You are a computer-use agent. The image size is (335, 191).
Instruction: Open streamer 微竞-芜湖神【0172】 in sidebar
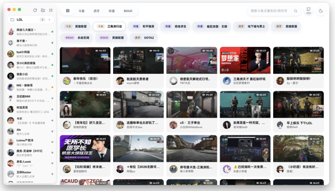pyautogui.click(x=31, y=153)
